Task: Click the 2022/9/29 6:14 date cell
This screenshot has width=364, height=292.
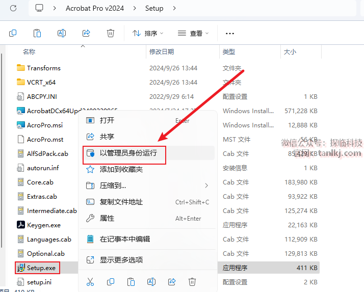Action: 172,96
